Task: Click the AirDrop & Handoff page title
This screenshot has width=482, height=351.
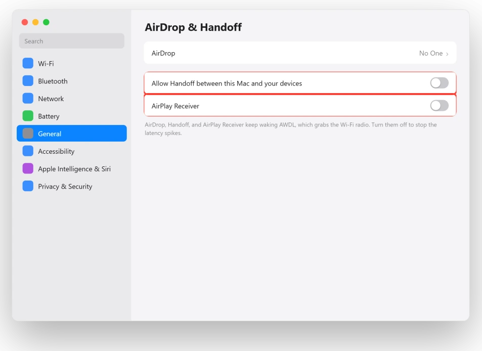Action: click(193, 27)
